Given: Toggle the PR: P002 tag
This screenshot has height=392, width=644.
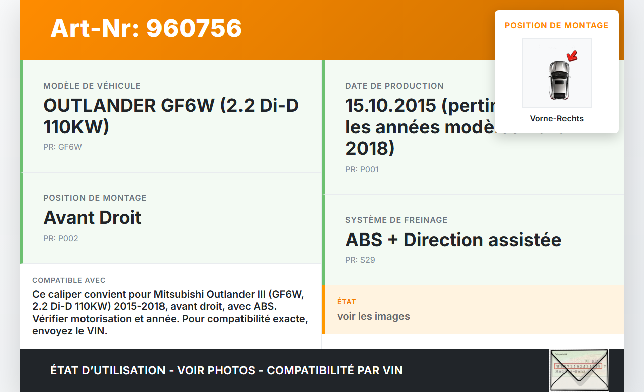Looking at the screenshot, I should [x=61, y=238].
